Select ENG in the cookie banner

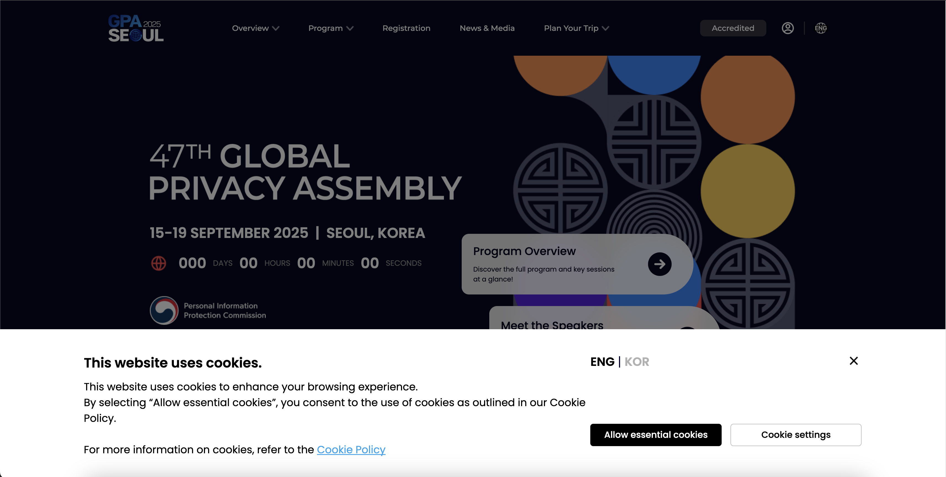[602, 362]
